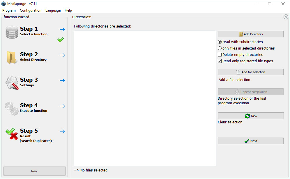Click inside the selected directories list box

[x=145, y=98]
